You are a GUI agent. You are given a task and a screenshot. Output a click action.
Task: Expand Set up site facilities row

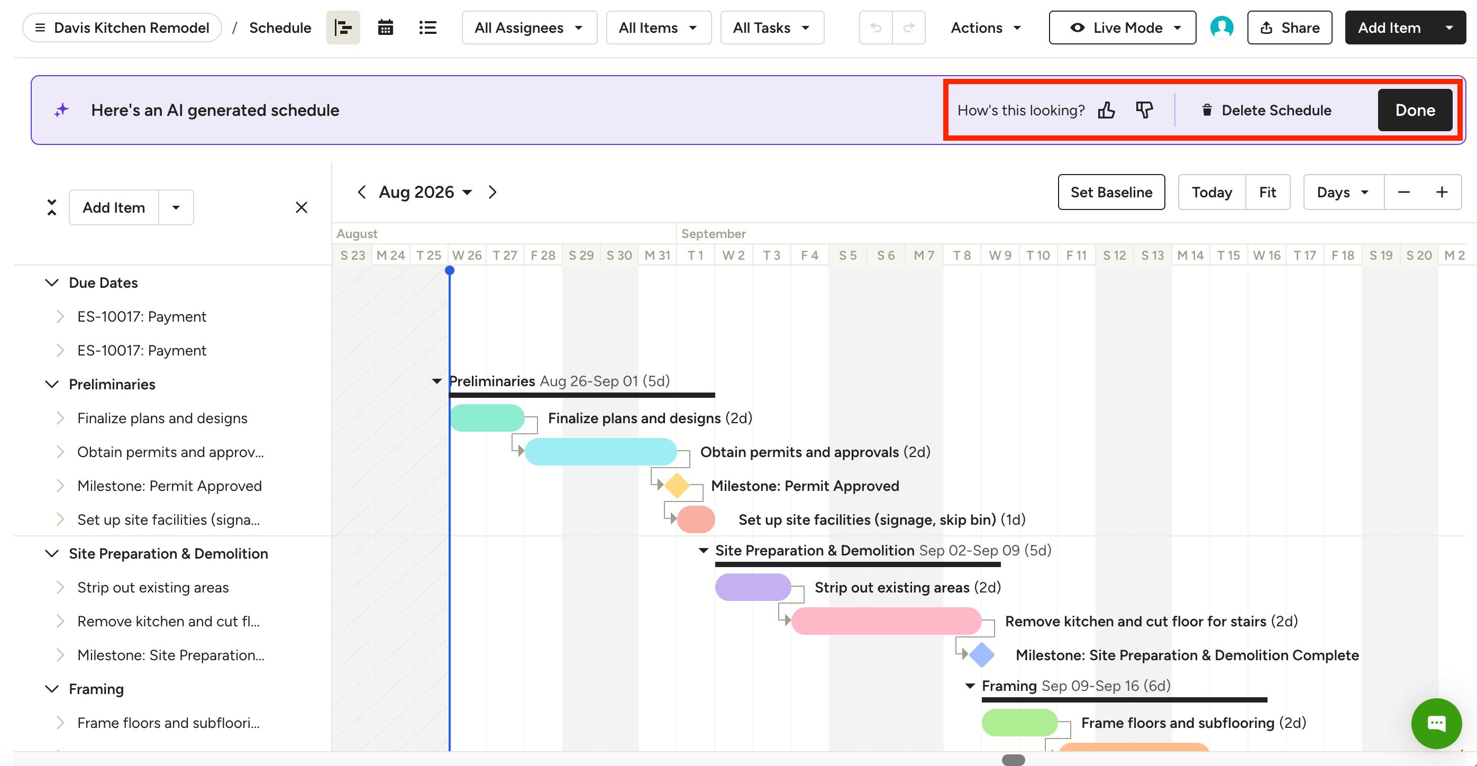pyautogui.click(x=60, y=519)
